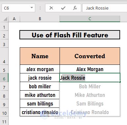Select column C header
Screen dimensions: 127x125
tap(90, 19)
